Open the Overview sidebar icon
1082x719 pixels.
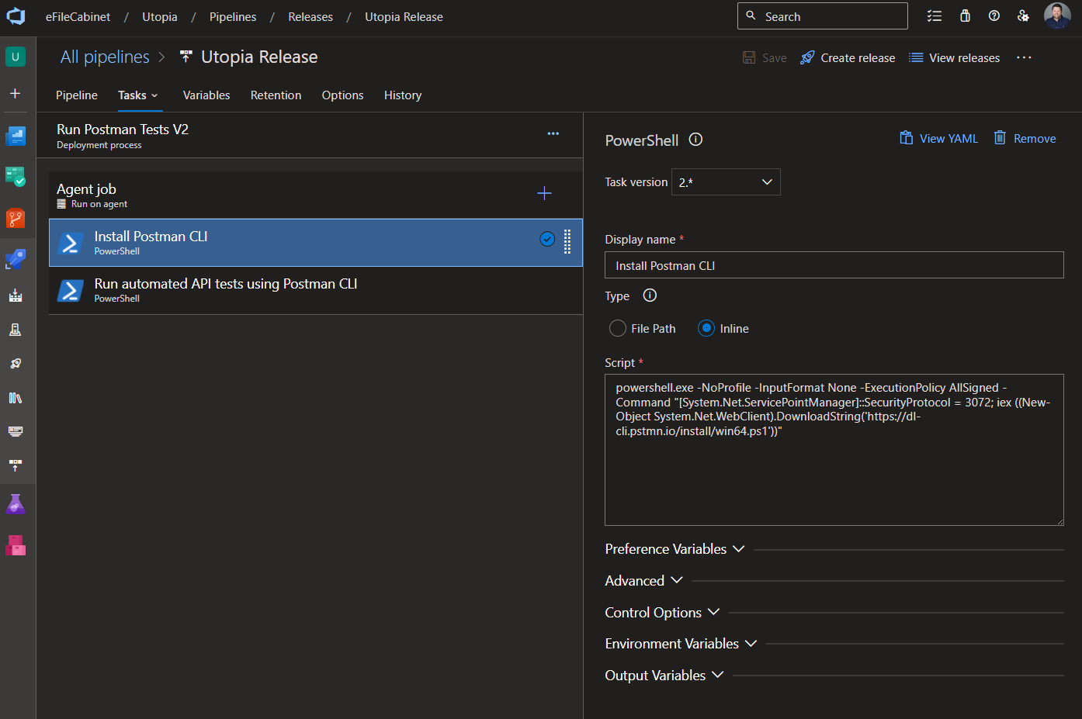click(16, 137)
